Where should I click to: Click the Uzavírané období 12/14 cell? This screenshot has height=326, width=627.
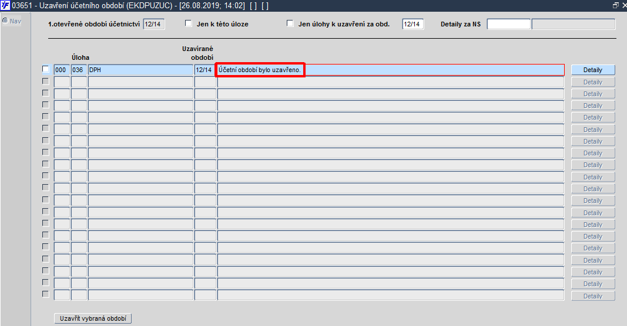coord(204,70)
